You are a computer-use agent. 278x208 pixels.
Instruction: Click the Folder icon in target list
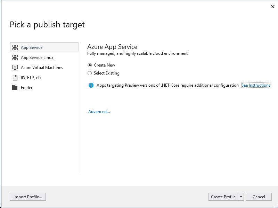pos(15,88)
